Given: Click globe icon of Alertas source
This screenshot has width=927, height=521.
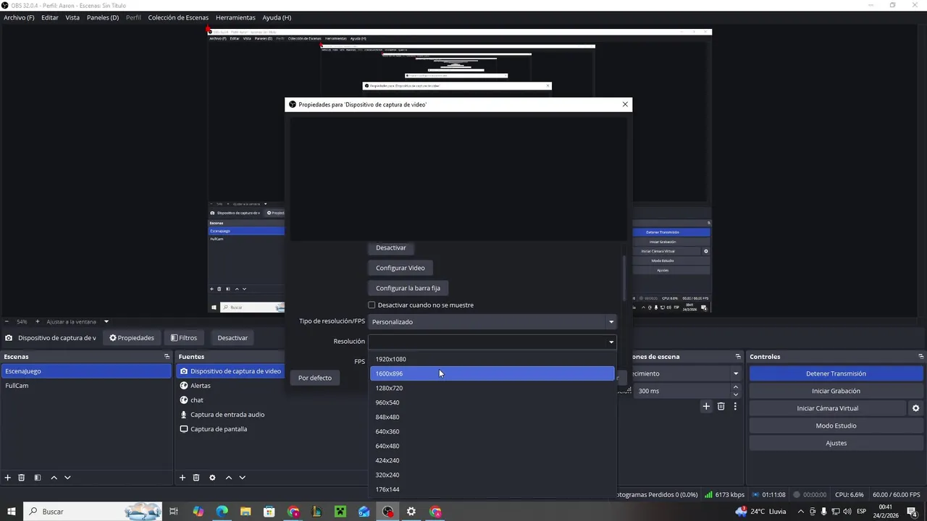Looking at the screenshot, I should [x=184, y=386].
